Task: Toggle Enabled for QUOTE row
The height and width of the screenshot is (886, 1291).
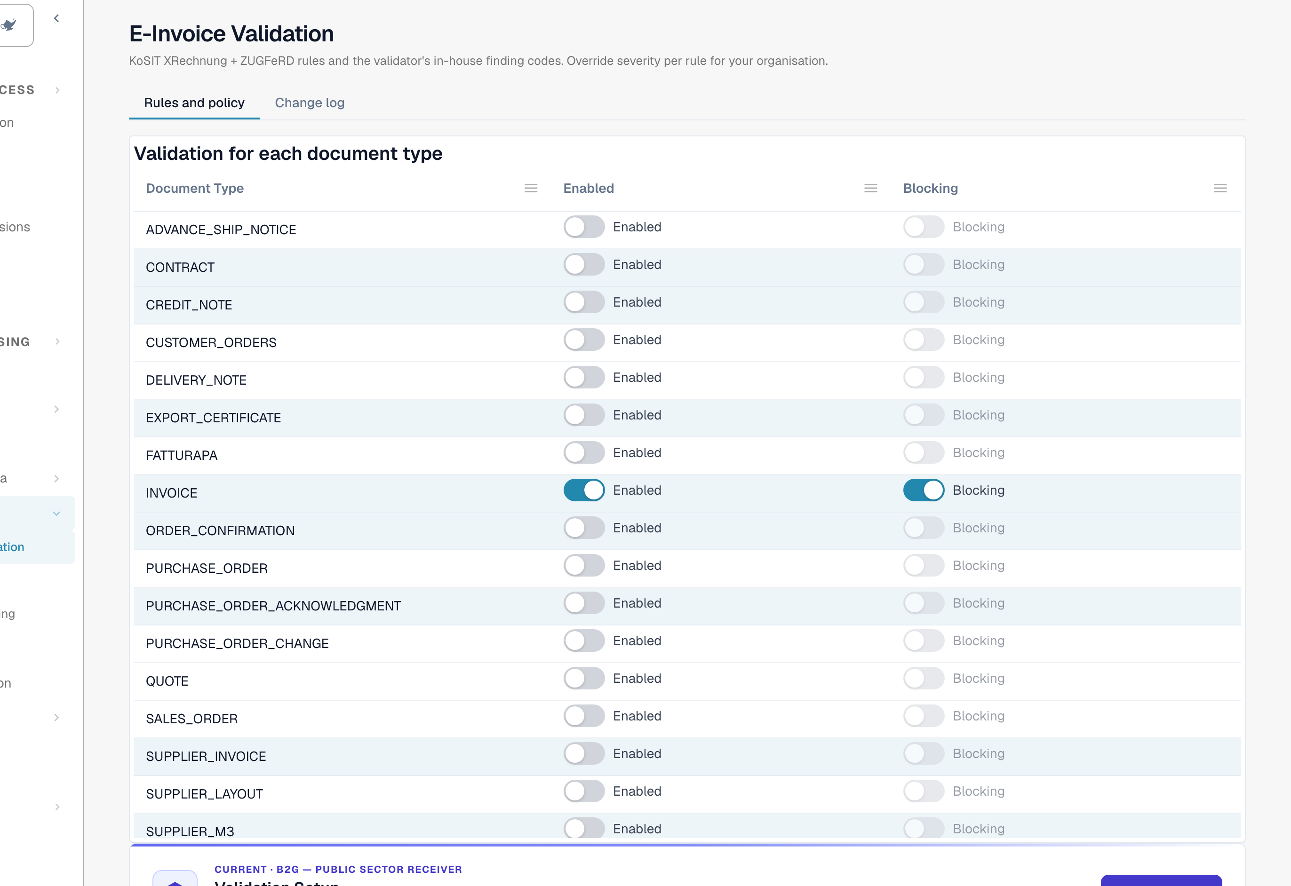Action: click(584, 679)
